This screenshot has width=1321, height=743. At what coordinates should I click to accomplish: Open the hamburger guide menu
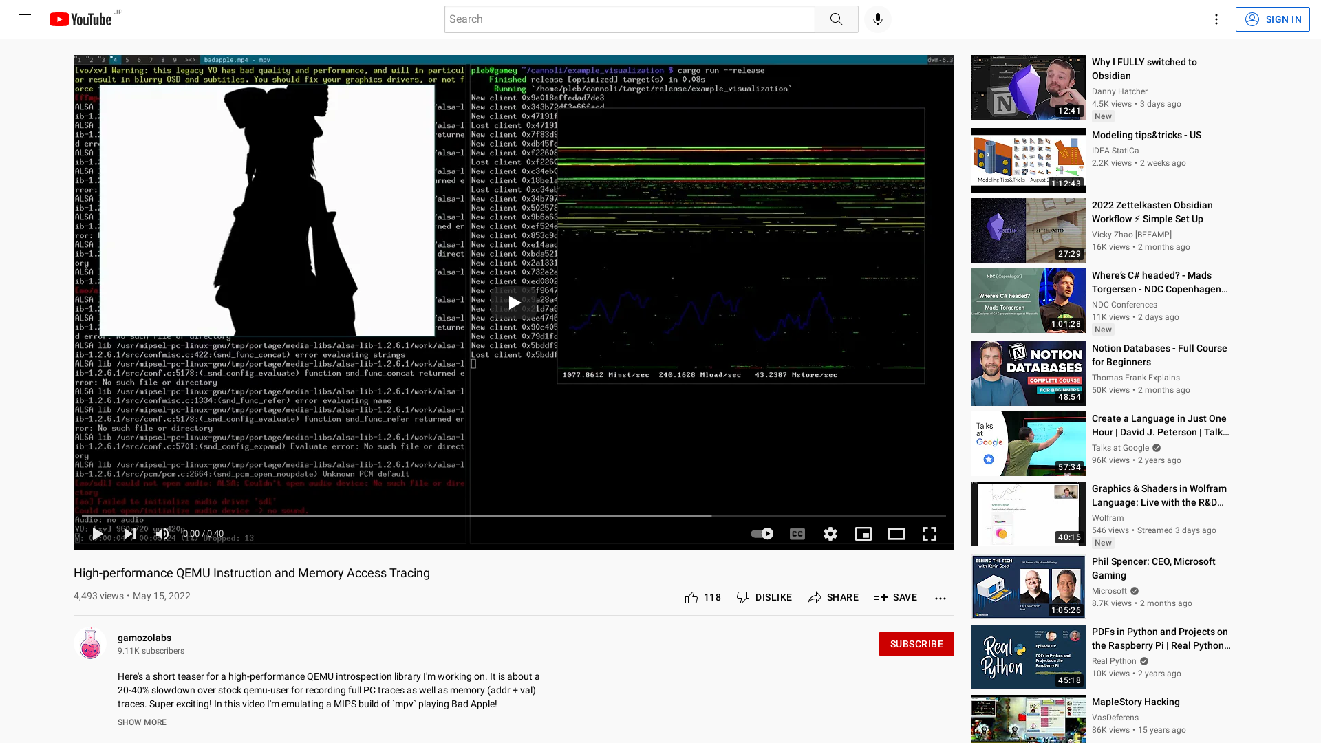coord(25,19)
